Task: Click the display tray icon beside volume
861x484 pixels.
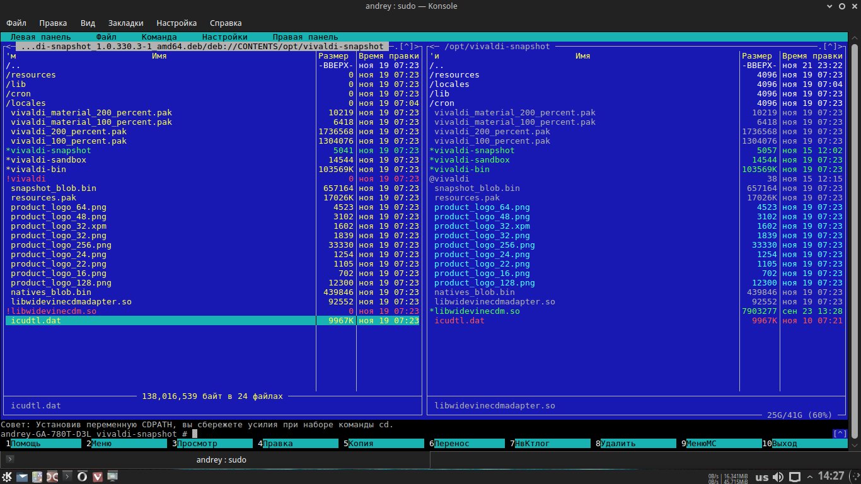Action: pos(795,476)
